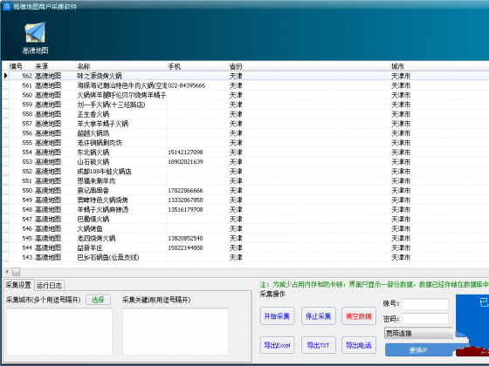Focus the 账号 input field

tap(425, 304)
